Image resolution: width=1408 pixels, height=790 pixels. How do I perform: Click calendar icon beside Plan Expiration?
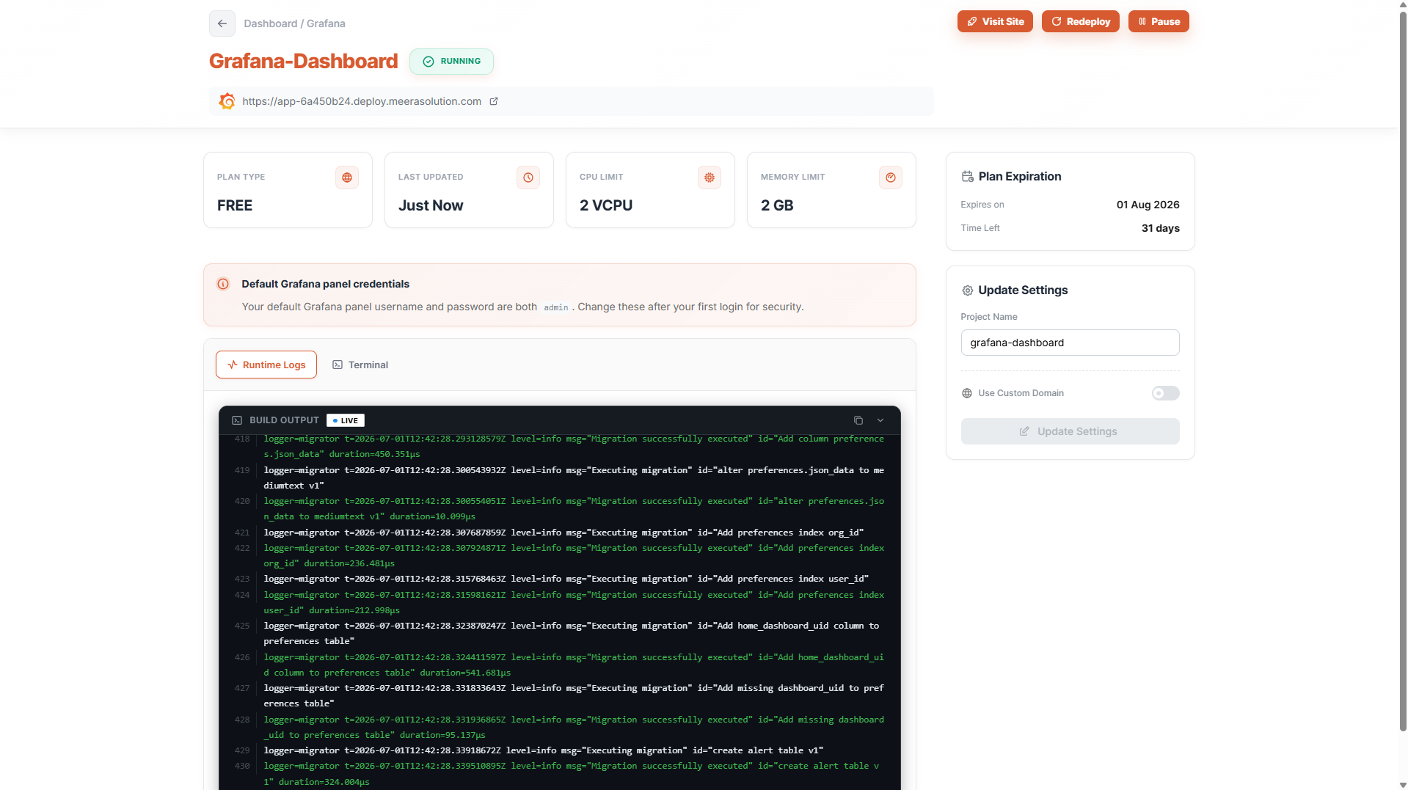pos(968,177)
